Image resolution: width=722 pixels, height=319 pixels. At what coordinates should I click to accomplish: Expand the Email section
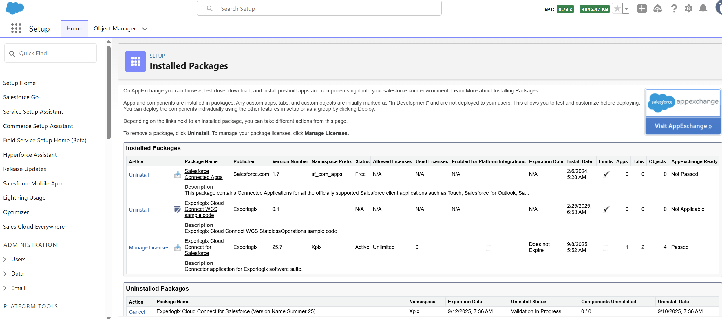tap(5, 288)
